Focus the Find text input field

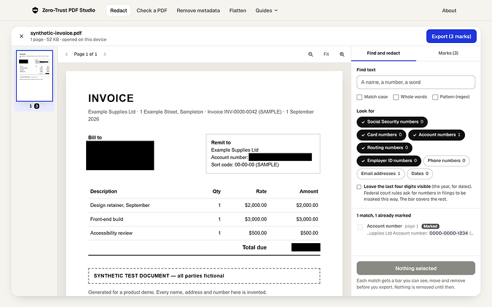pyautogui.click(x=416, y=82)
